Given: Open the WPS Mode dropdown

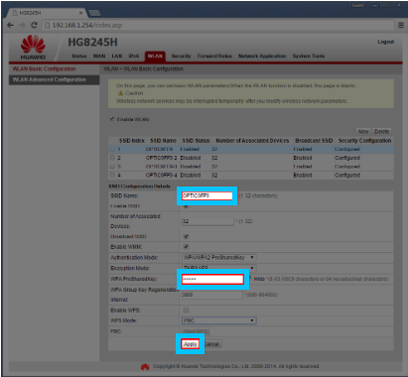Looking at the screenshot, I should 219,320.
